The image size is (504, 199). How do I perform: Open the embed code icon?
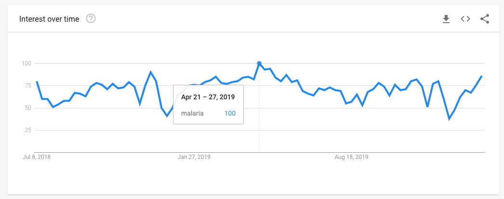465,19
